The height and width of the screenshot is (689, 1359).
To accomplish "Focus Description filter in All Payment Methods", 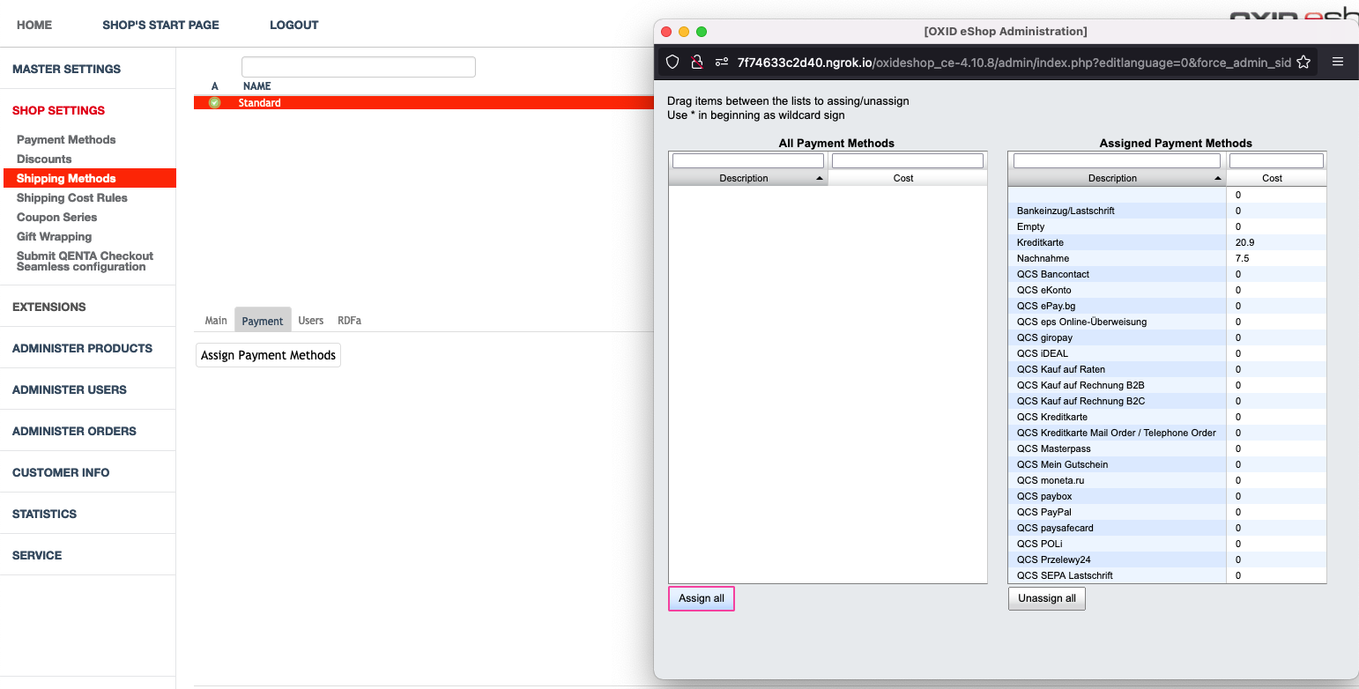I will (748, 160).
